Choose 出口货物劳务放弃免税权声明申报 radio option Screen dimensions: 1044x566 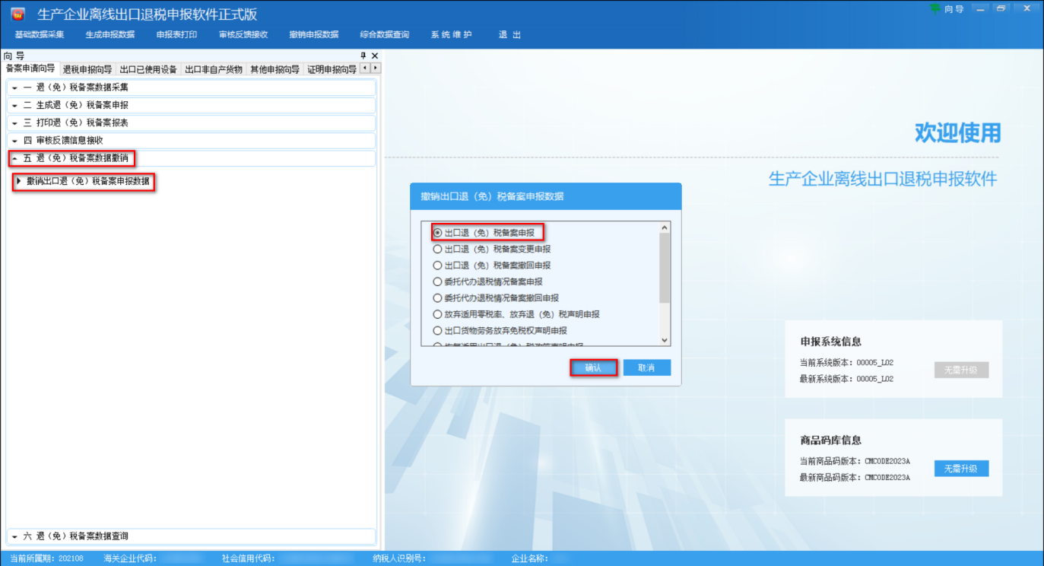(x=437, y=331)
